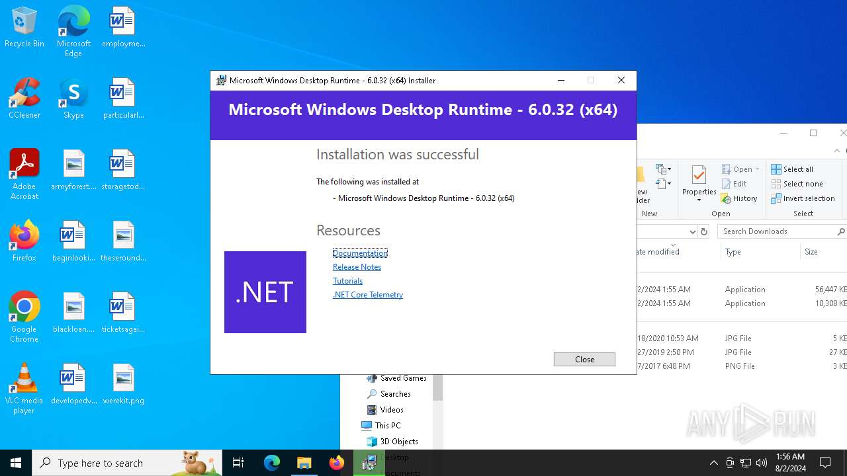Screen dimensions: 847x476
Task: Select the particularl... Word document
Action: tap(123, 99)
